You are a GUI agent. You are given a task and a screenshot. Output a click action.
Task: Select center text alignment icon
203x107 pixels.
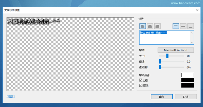tap(150, 26)
